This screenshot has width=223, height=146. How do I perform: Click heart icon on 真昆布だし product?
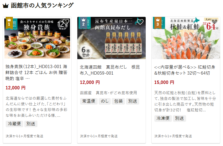pyautogui.click(x=140, y=22)
